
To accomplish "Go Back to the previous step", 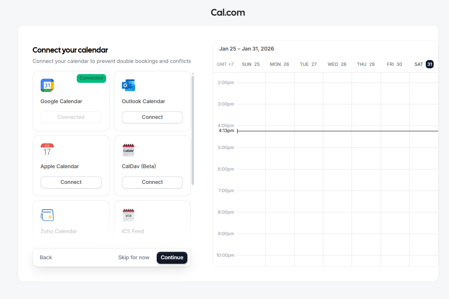I will click(x=46, y=257).
